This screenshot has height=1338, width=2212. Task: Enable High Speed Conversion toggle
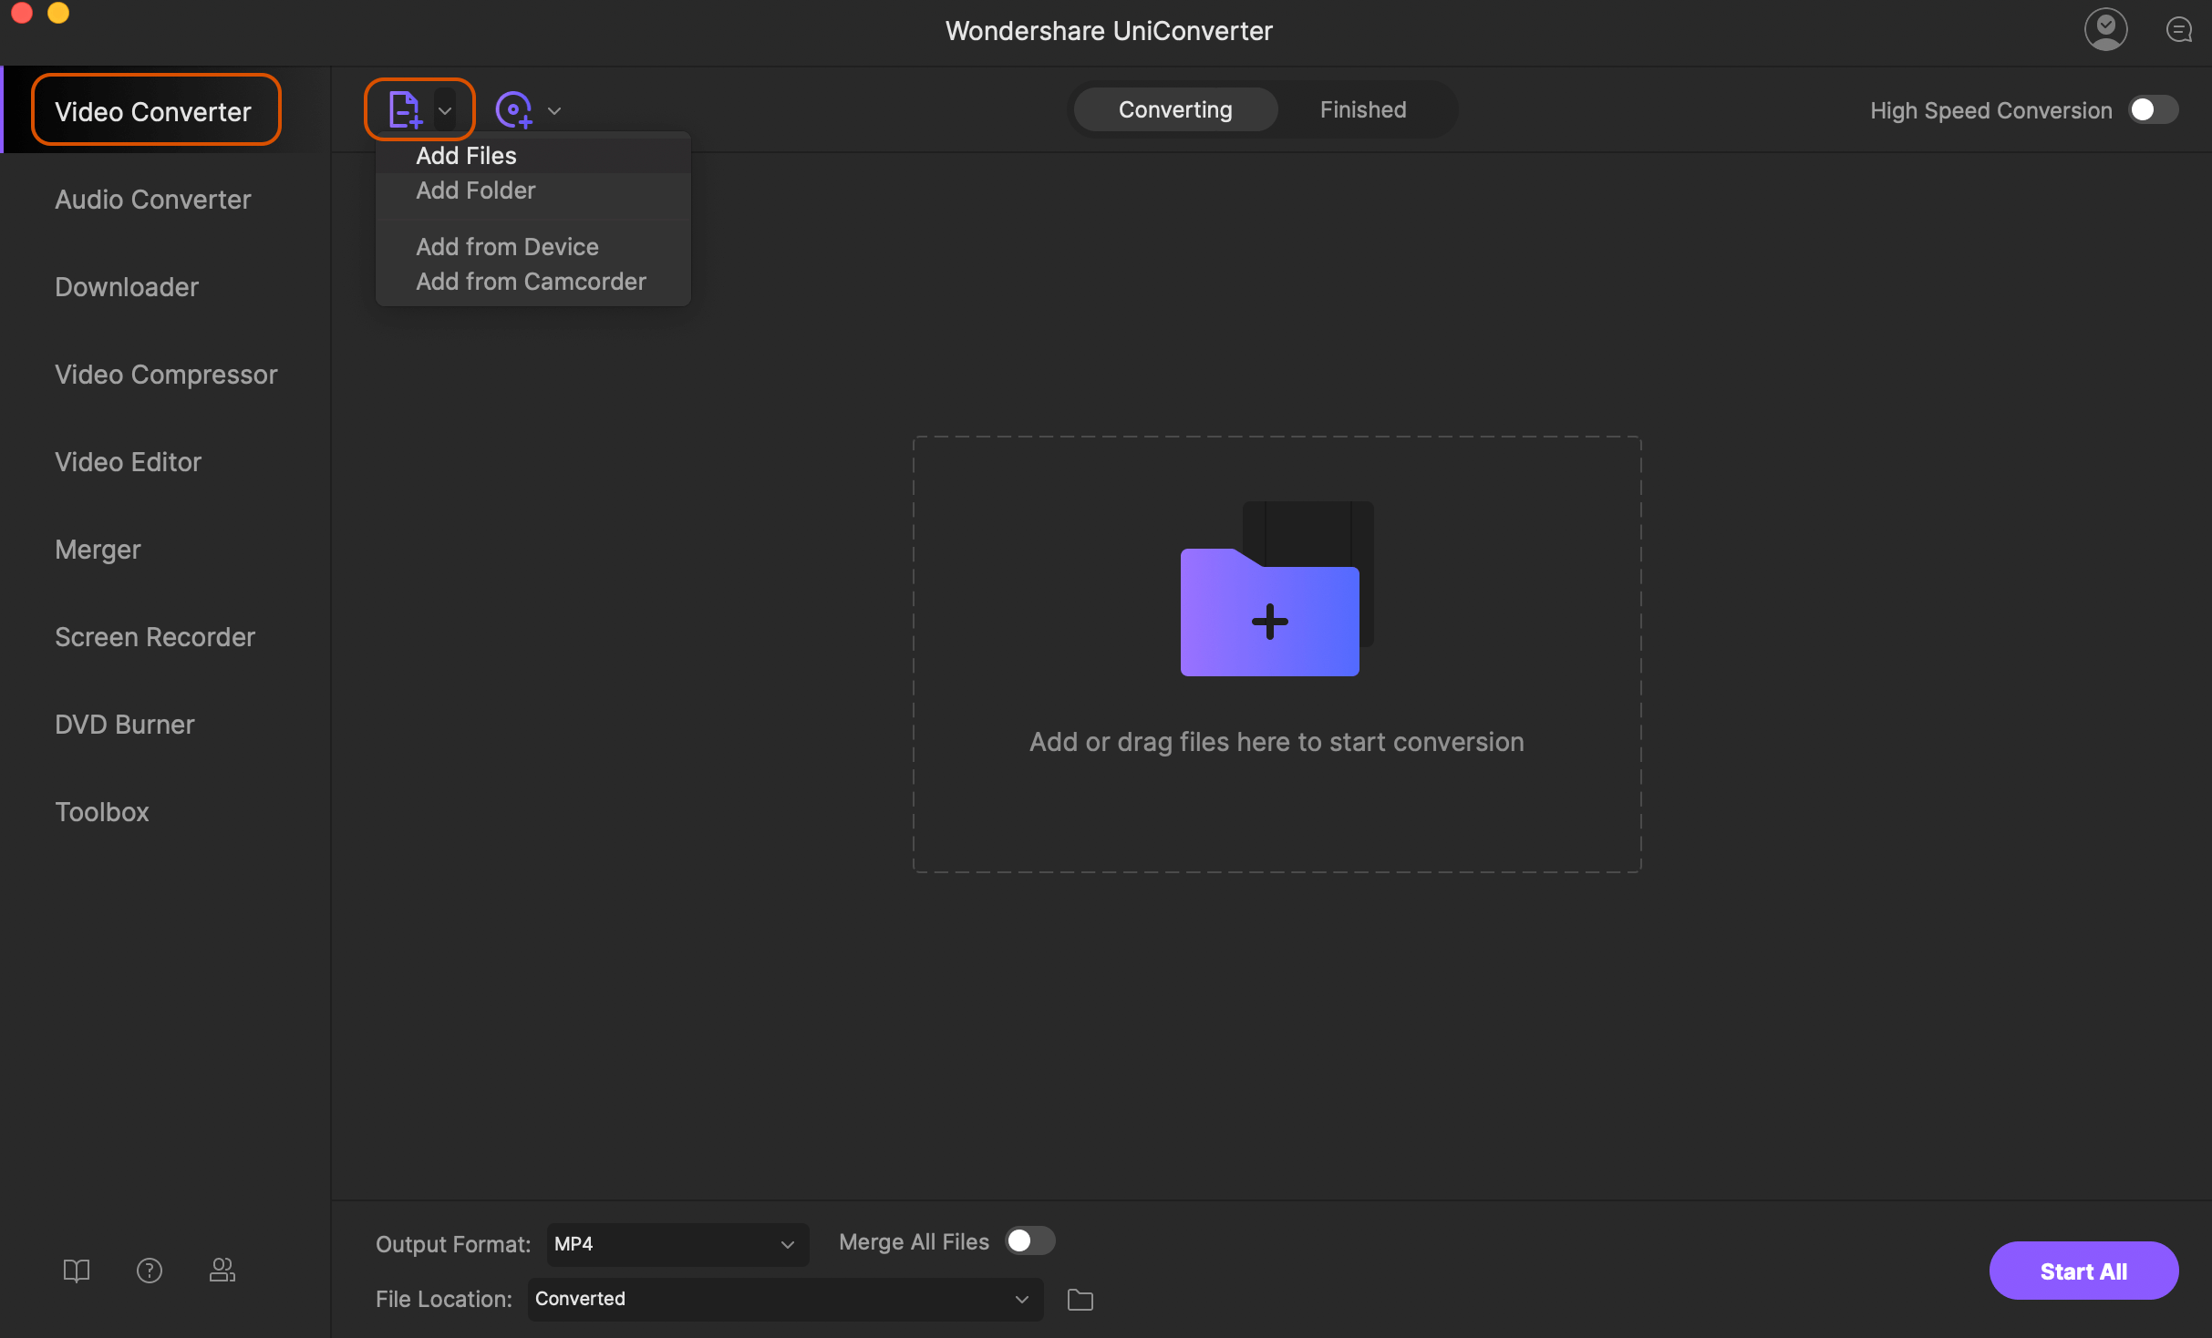tap(2154, 109)
